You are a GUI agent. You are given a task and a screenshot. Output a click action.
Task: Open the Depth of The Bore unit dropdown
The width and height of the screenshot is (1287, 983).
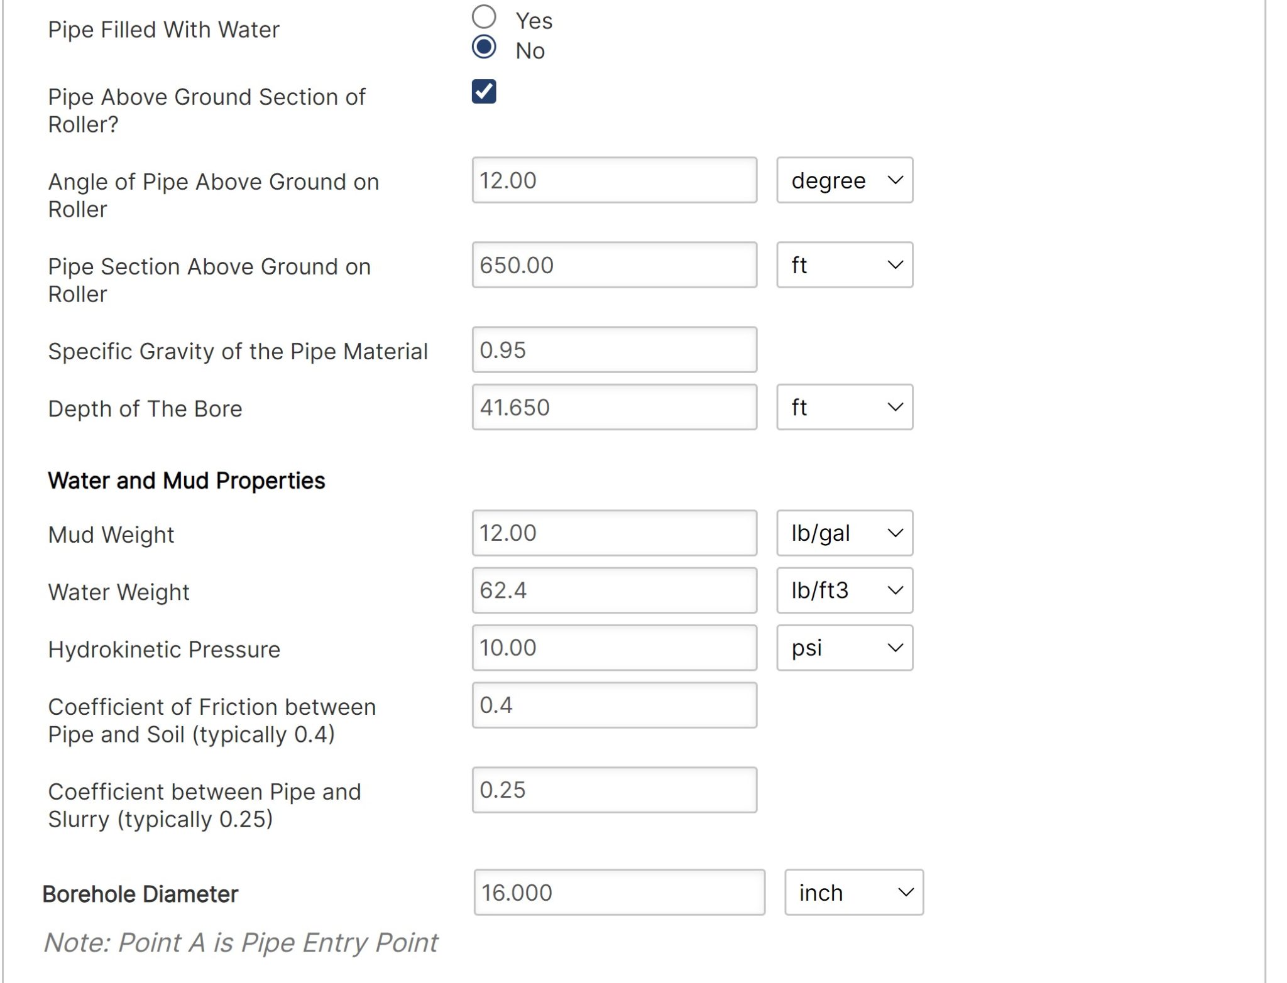(x=844, y=407)
